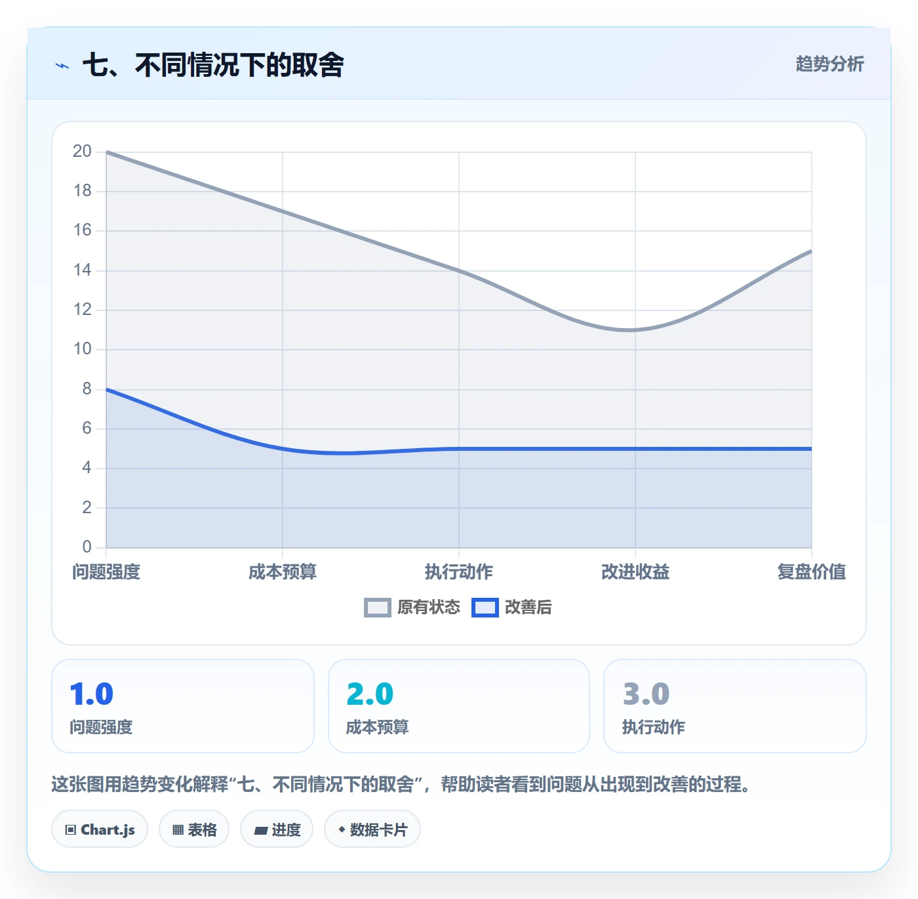Click the 复盘价值 x-axis label
The height and width of the screenshot is (899, 918).
(x=811, y=572)
